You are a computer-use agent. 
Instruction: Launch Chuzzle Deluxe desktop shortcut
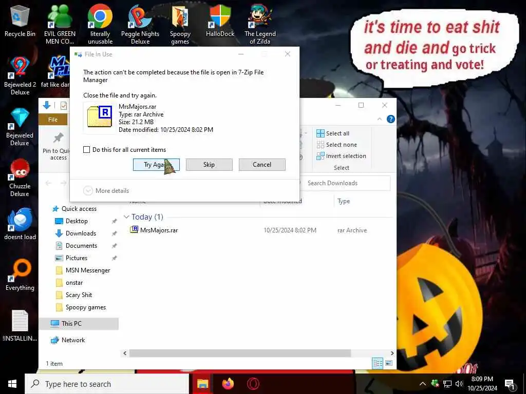tap(20, 178)
